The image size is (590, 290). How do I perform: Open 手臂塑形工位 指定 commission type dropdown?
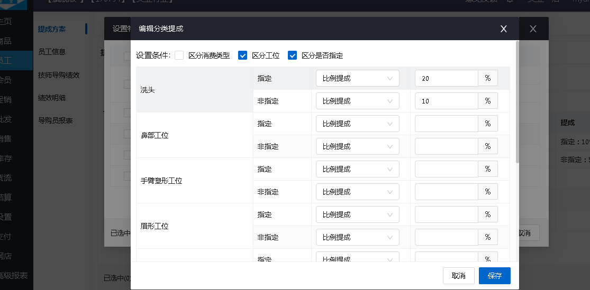point(358,169)
